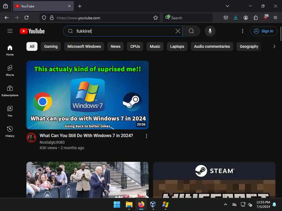The image size is (282, 211).
Task: Open the Steam Minecraft video thumbnail
Action: [x=214, y=180]
